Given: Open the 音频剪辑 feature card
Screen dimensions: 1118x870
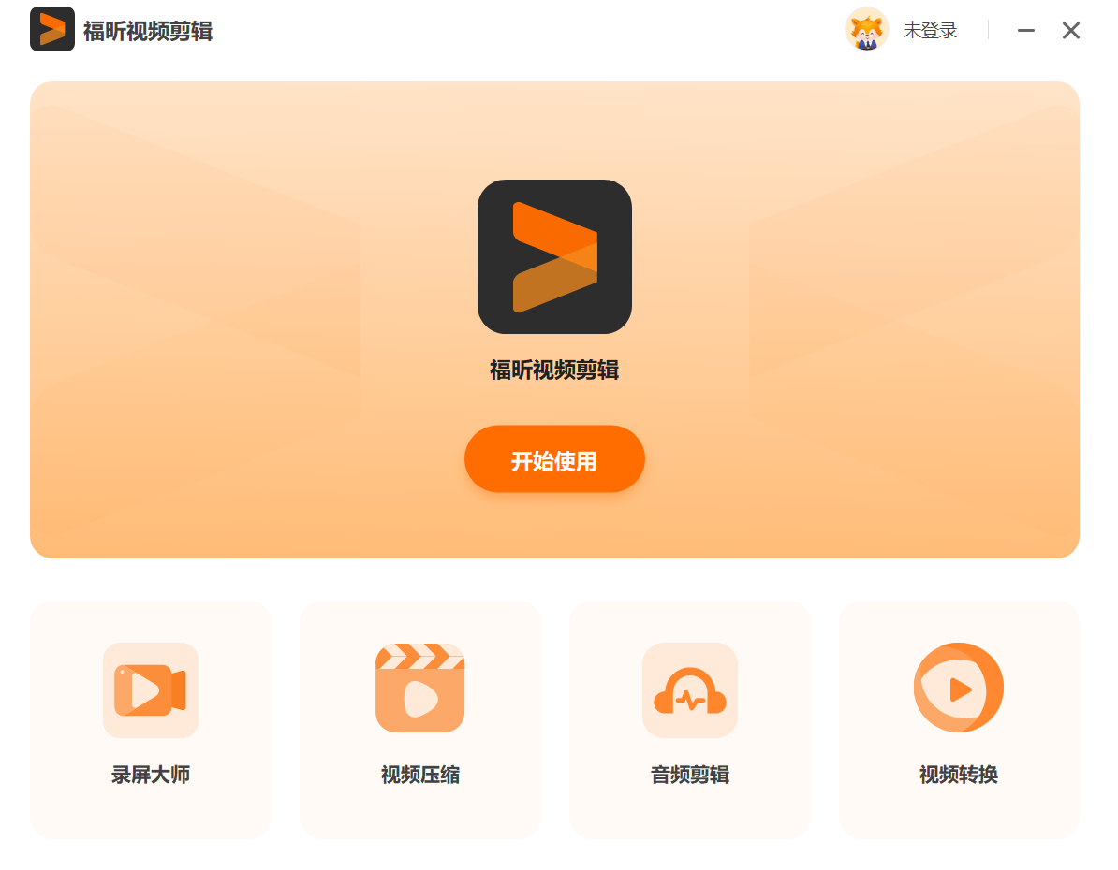Looking at the screenshot, I should (689, 720).
